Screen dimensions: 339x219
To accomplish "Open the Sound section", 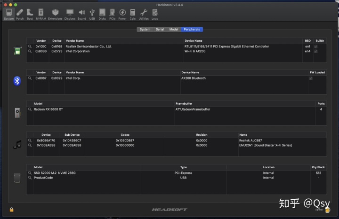I will [82, 14].
